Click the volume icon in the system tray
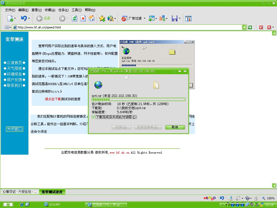The height and width of the screenshot is (208, 277). click(252, 204)
